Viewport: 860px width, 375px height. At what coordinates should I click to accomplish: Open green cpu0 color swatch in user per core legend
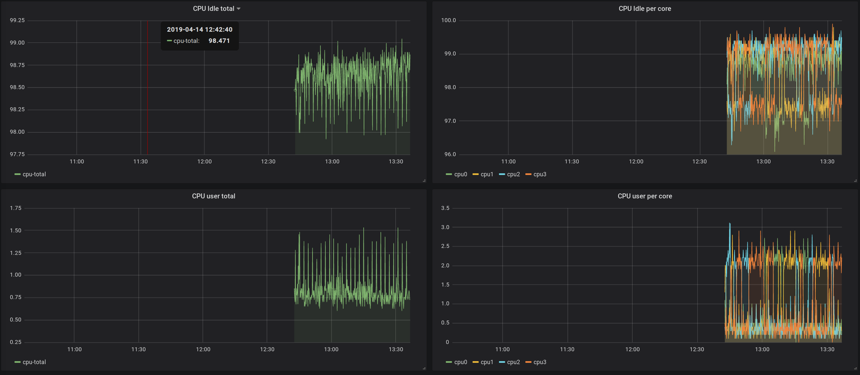point(449,362)
